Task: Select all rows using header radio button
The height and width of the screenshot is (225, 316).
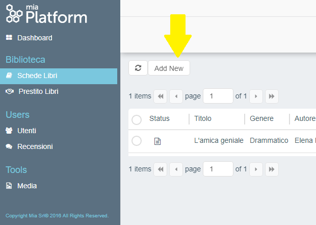Action: pyautogui.click(x=137, y=120)
